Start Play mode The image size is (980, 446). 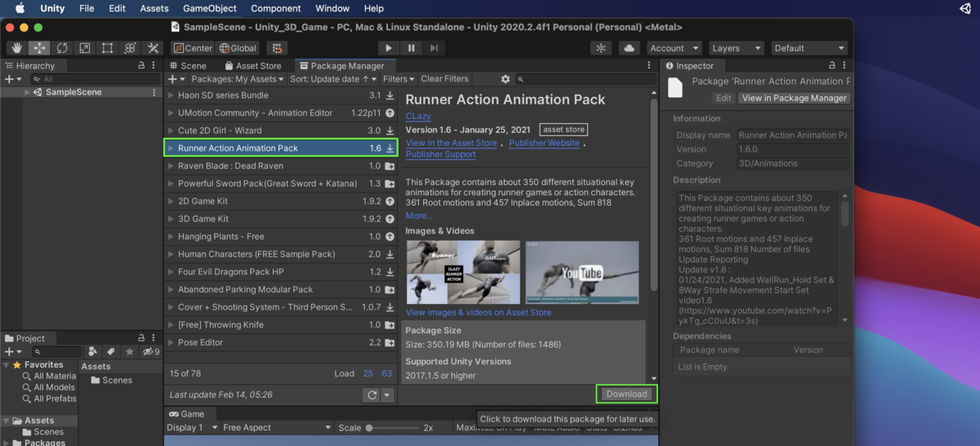coord(389,48)
